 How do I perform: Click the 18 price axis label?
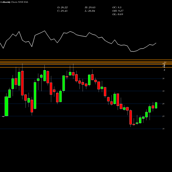click(163, 129)
